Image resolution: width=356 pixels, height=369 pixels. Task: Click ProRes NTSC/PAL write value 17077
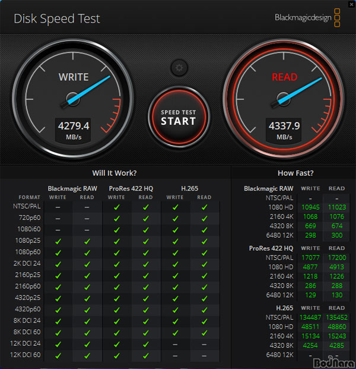pos(310,258)
